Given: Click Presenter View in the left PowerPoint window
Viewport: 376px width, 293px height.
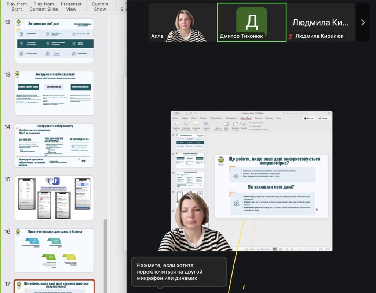Looking at the screenshot, I should (71, 7).
